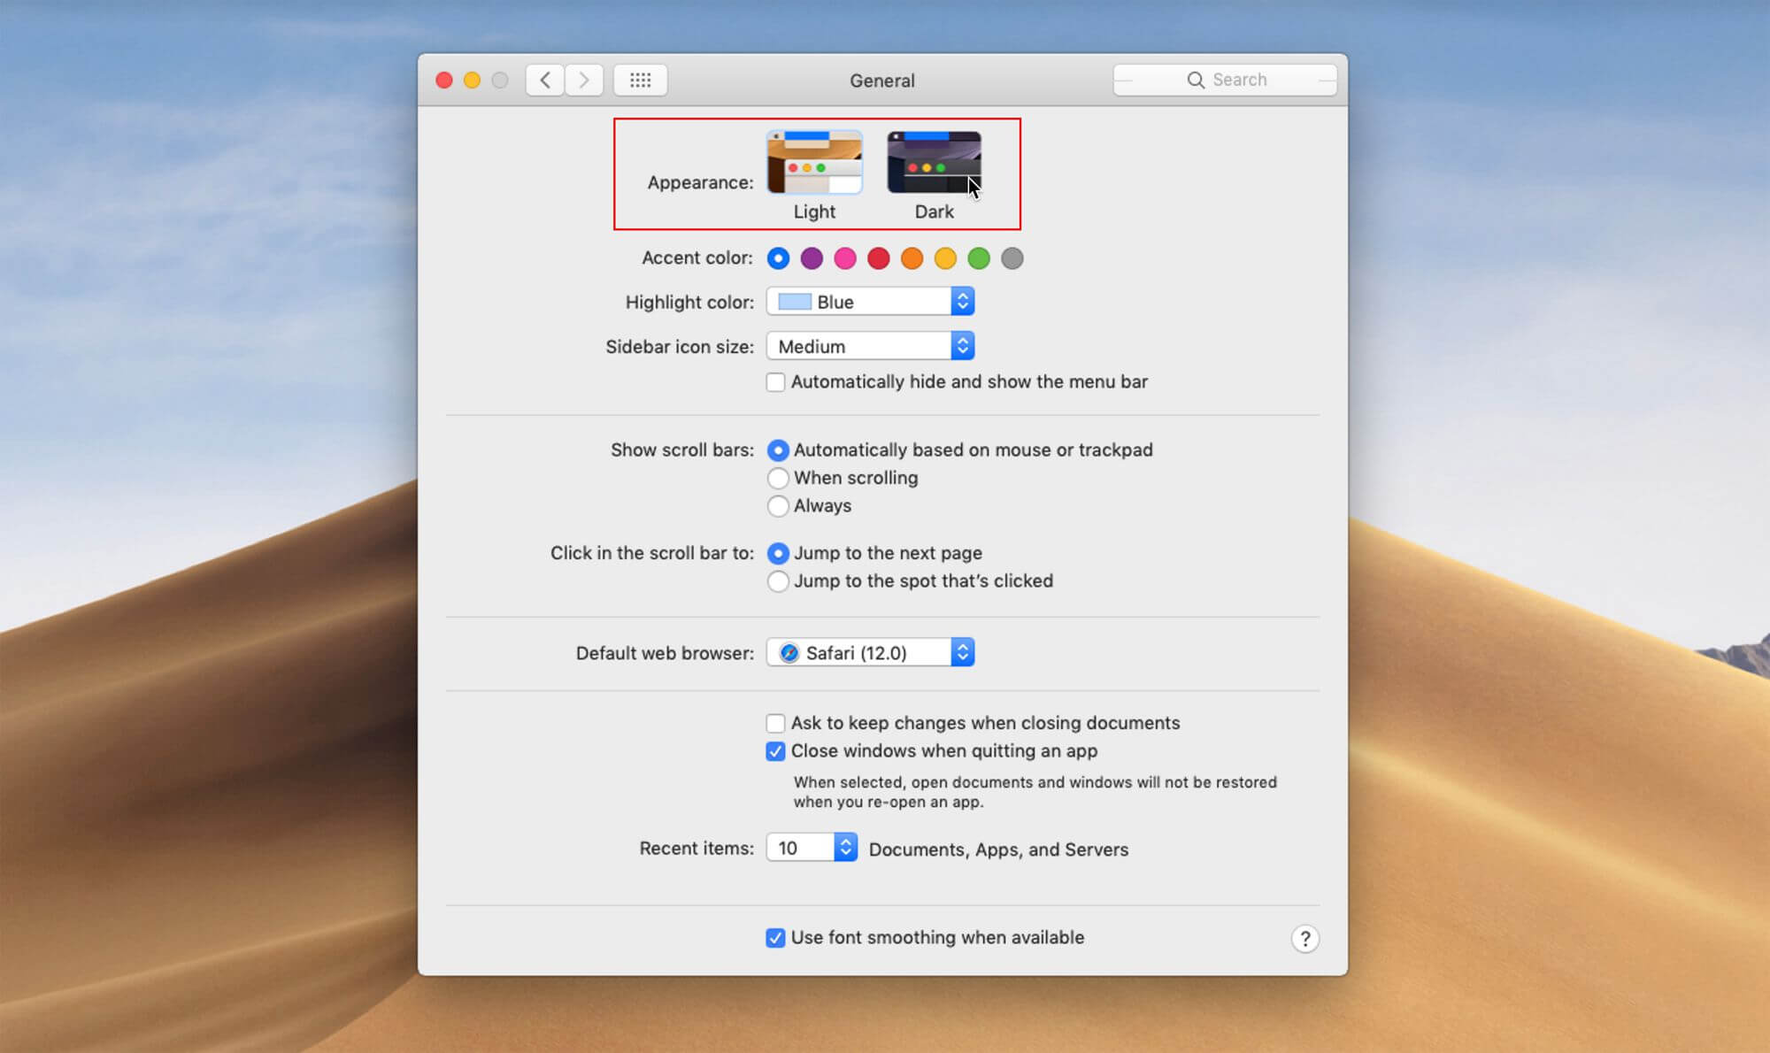Screen dimensions: 1770x1053
Task: Toggle Automatically hide and show the menu bar
Action: 774,382
